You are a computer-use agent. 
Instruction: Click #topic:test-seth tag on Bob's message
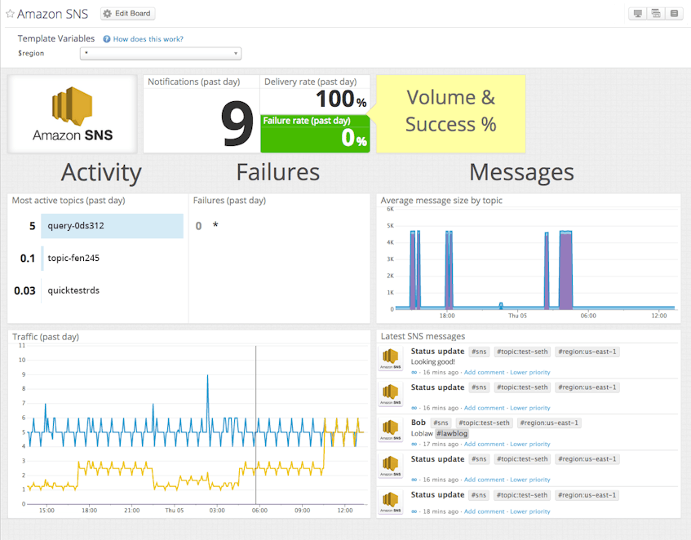point(484,423)
